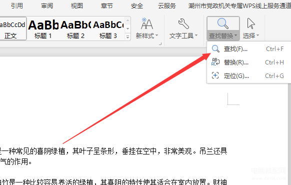Click the paragraph text about 喜阴绿植
This screenshot has width=291, height=185.
(x=113, y=151)
